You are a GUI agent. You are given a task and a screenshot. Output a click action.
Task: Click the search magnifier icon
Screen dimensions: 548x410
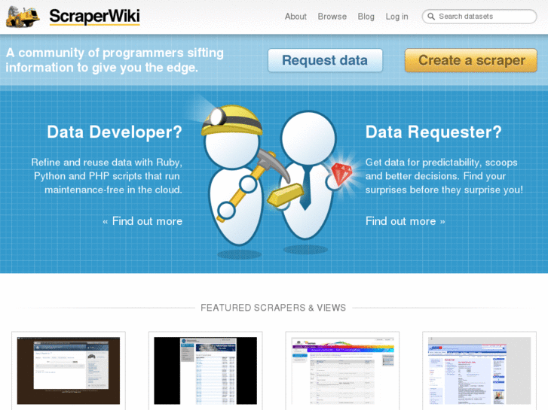[431, 17]
